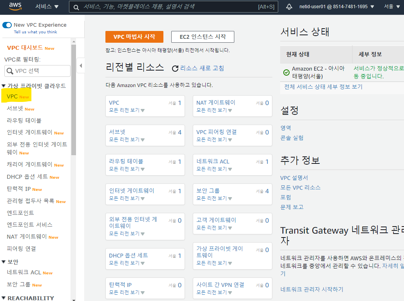Click the search magnifier icon in top bar
The image size is (404, 301).
click(76, 7)
